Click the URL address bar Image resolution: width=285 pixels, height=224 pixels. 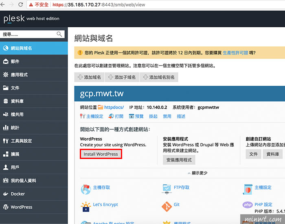[x=156, y=4]
